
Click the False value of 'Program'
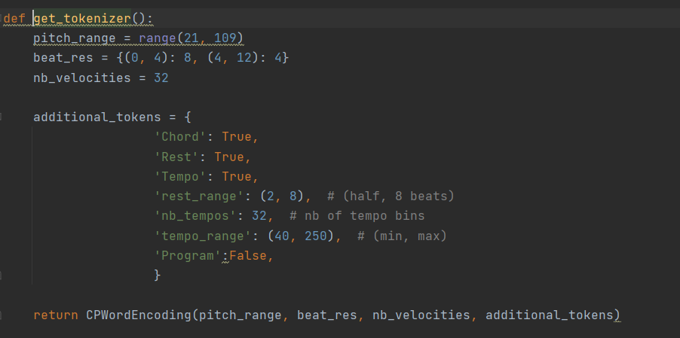pyautogui.click(x=247, y=256)
